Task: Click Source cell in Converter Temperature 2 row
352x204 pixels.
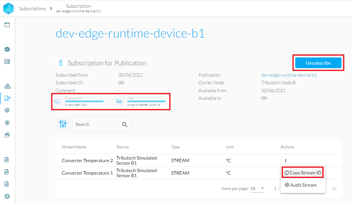Action: (x=137, y=161)
